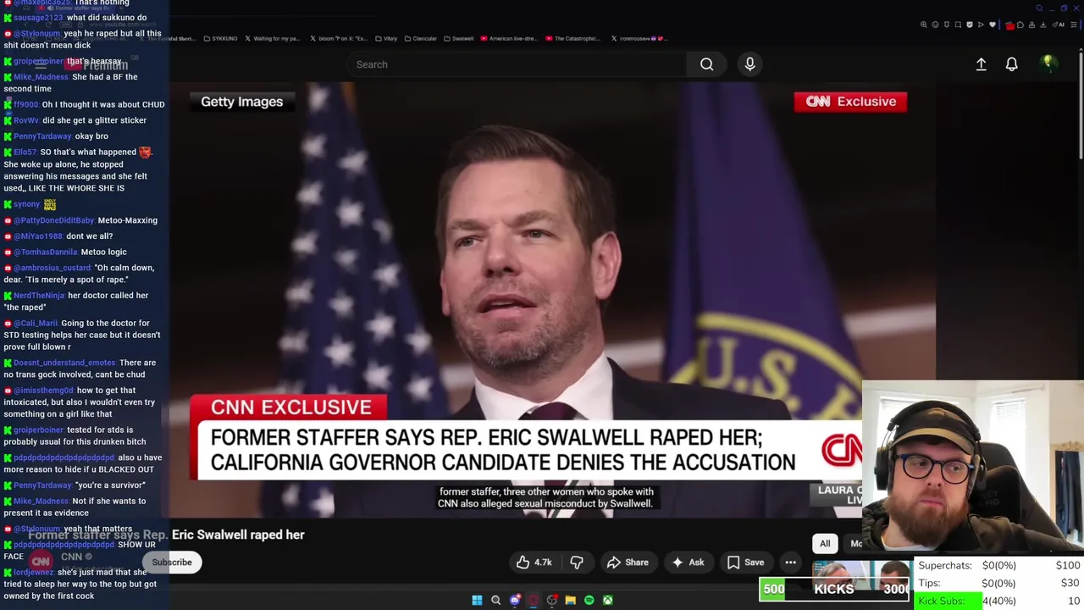Open Windows taskbar search
Image resolution: width=1084 pixels, height=610 pixels.
pyautogui.click(x=495, y=600)
